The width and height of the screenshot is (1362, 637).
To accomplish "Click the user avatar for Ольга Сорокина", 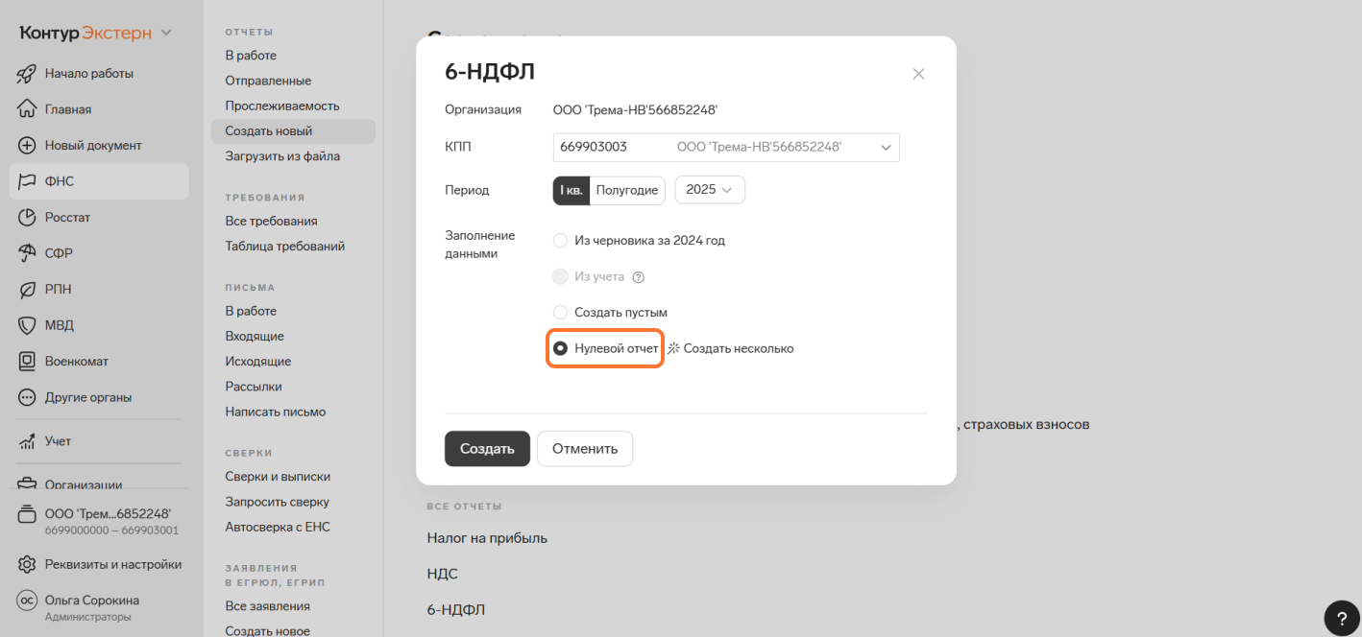I will 27,601.
